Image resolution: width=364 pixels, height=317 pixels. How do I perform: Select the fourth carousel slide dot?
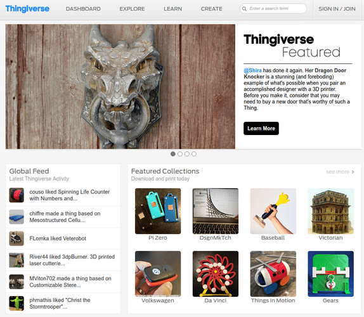[x=194, y=154]
